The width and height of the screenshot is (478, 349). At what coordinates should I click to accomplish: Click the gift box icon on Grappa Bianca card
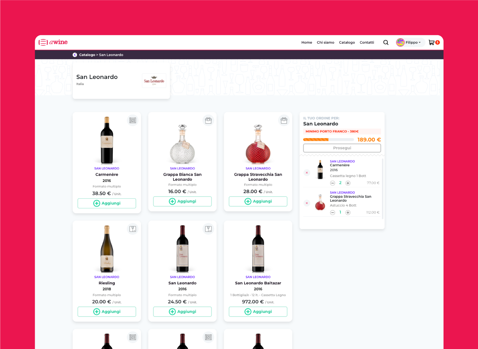(208, 120)
